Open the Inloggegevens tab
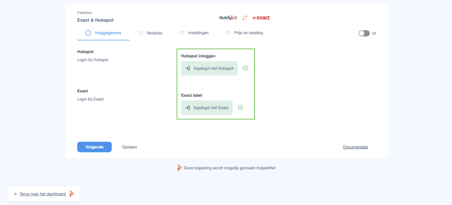This screenshot has width=452, height=205. pyautogui.click(x=103, y=33)
